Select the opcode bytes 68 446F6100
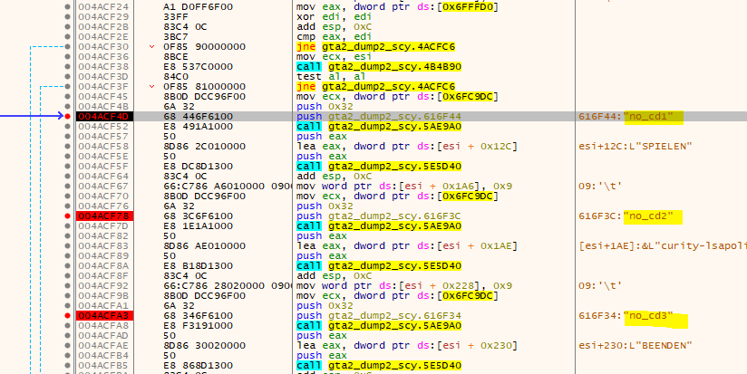This screenshot has width=747, height=374. (x=199, y=116)
